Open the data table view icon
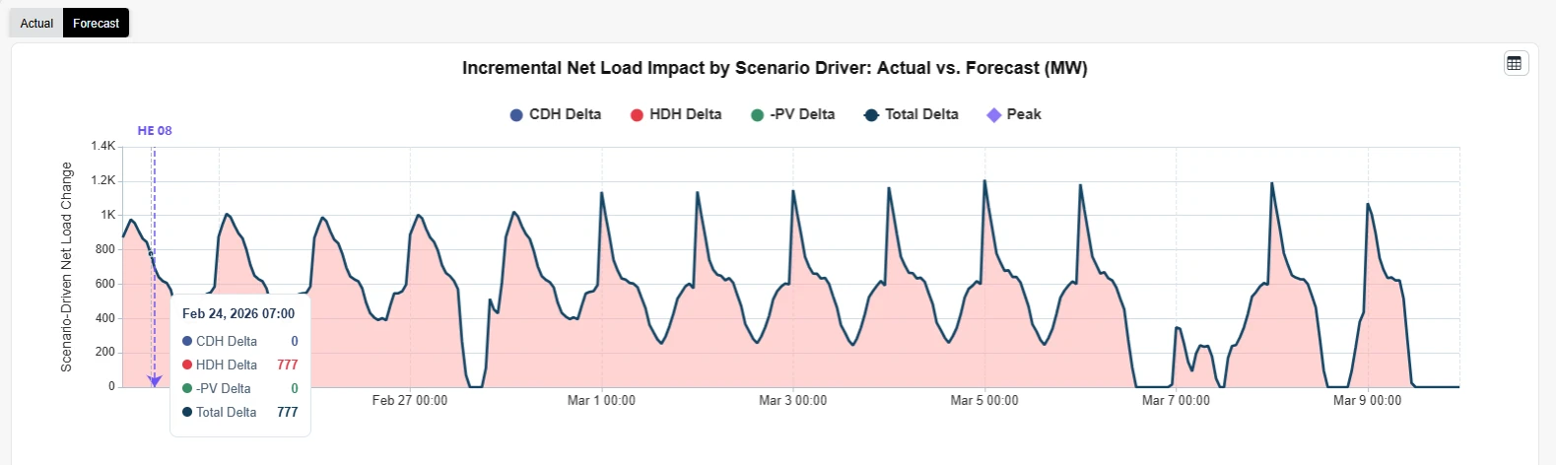Viewport: 1556px width, 465px height. point(1516,63)
